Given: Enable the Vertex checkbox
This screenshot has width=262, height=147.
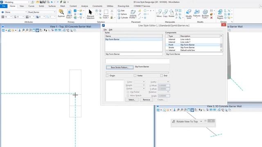Looking at the screenshot, I should click(135, 76).
